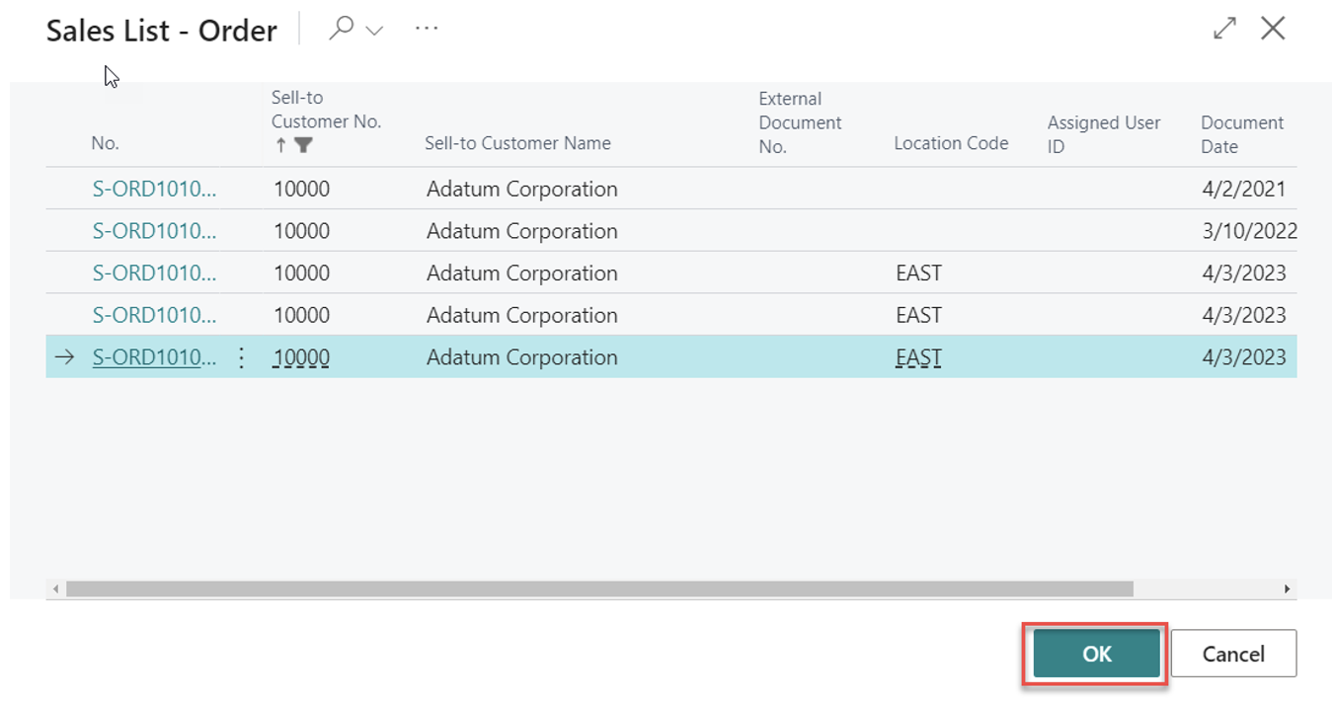Viewport: 1333px width, 703px height.
Task: Click the horizontal scrollbar below the list
Action: tap(592, 586)
